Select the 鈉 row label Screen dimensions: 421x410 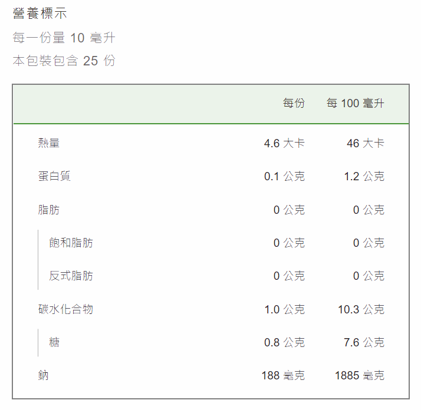point(43,375)
